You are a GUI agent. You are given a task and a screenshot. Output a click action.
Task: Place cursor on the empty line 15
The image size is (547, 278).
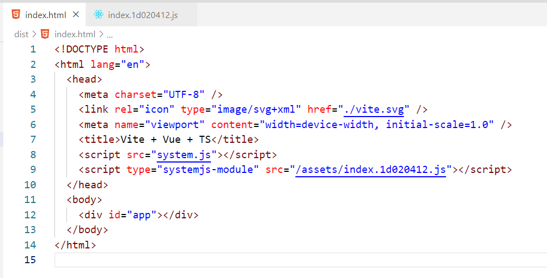301,260
